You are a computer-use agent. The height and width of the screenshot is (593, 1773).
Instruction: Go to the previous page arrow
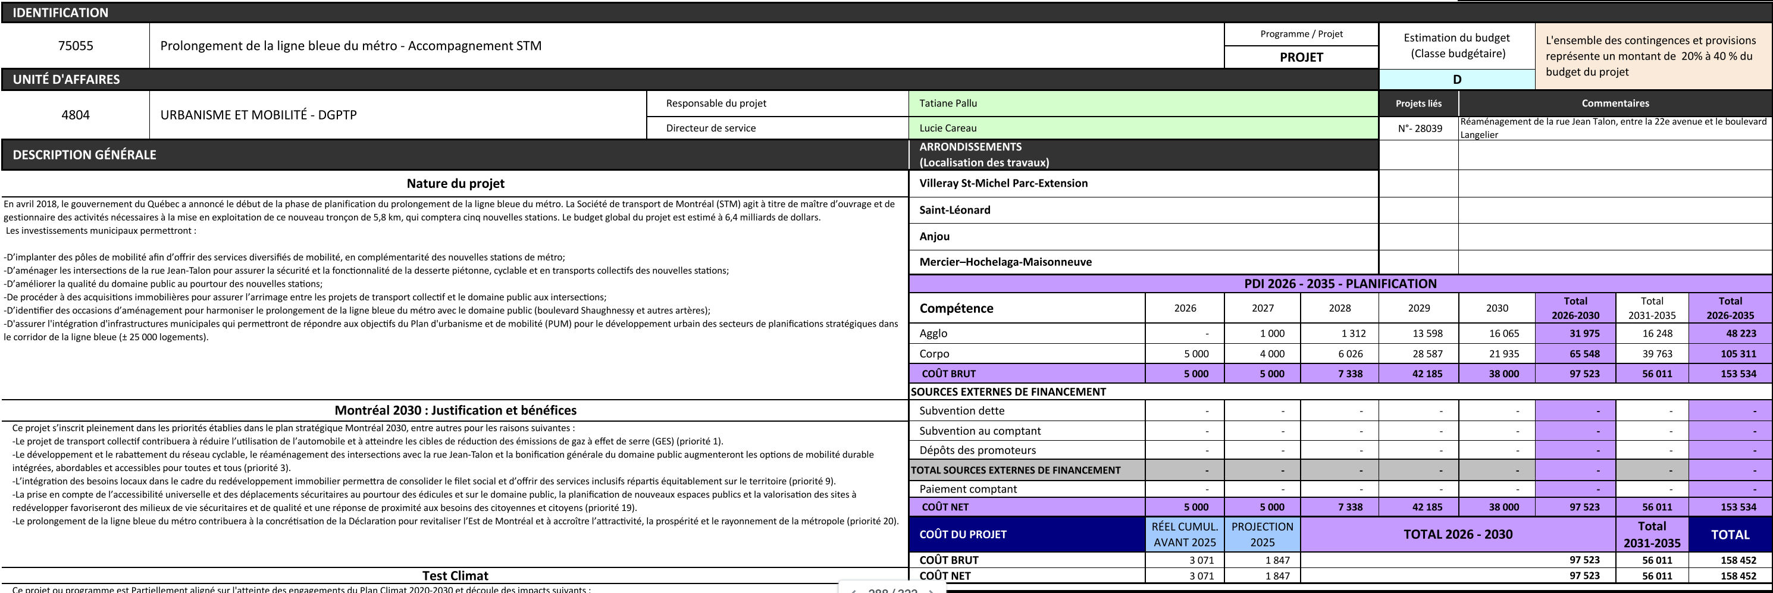[853, 591]
